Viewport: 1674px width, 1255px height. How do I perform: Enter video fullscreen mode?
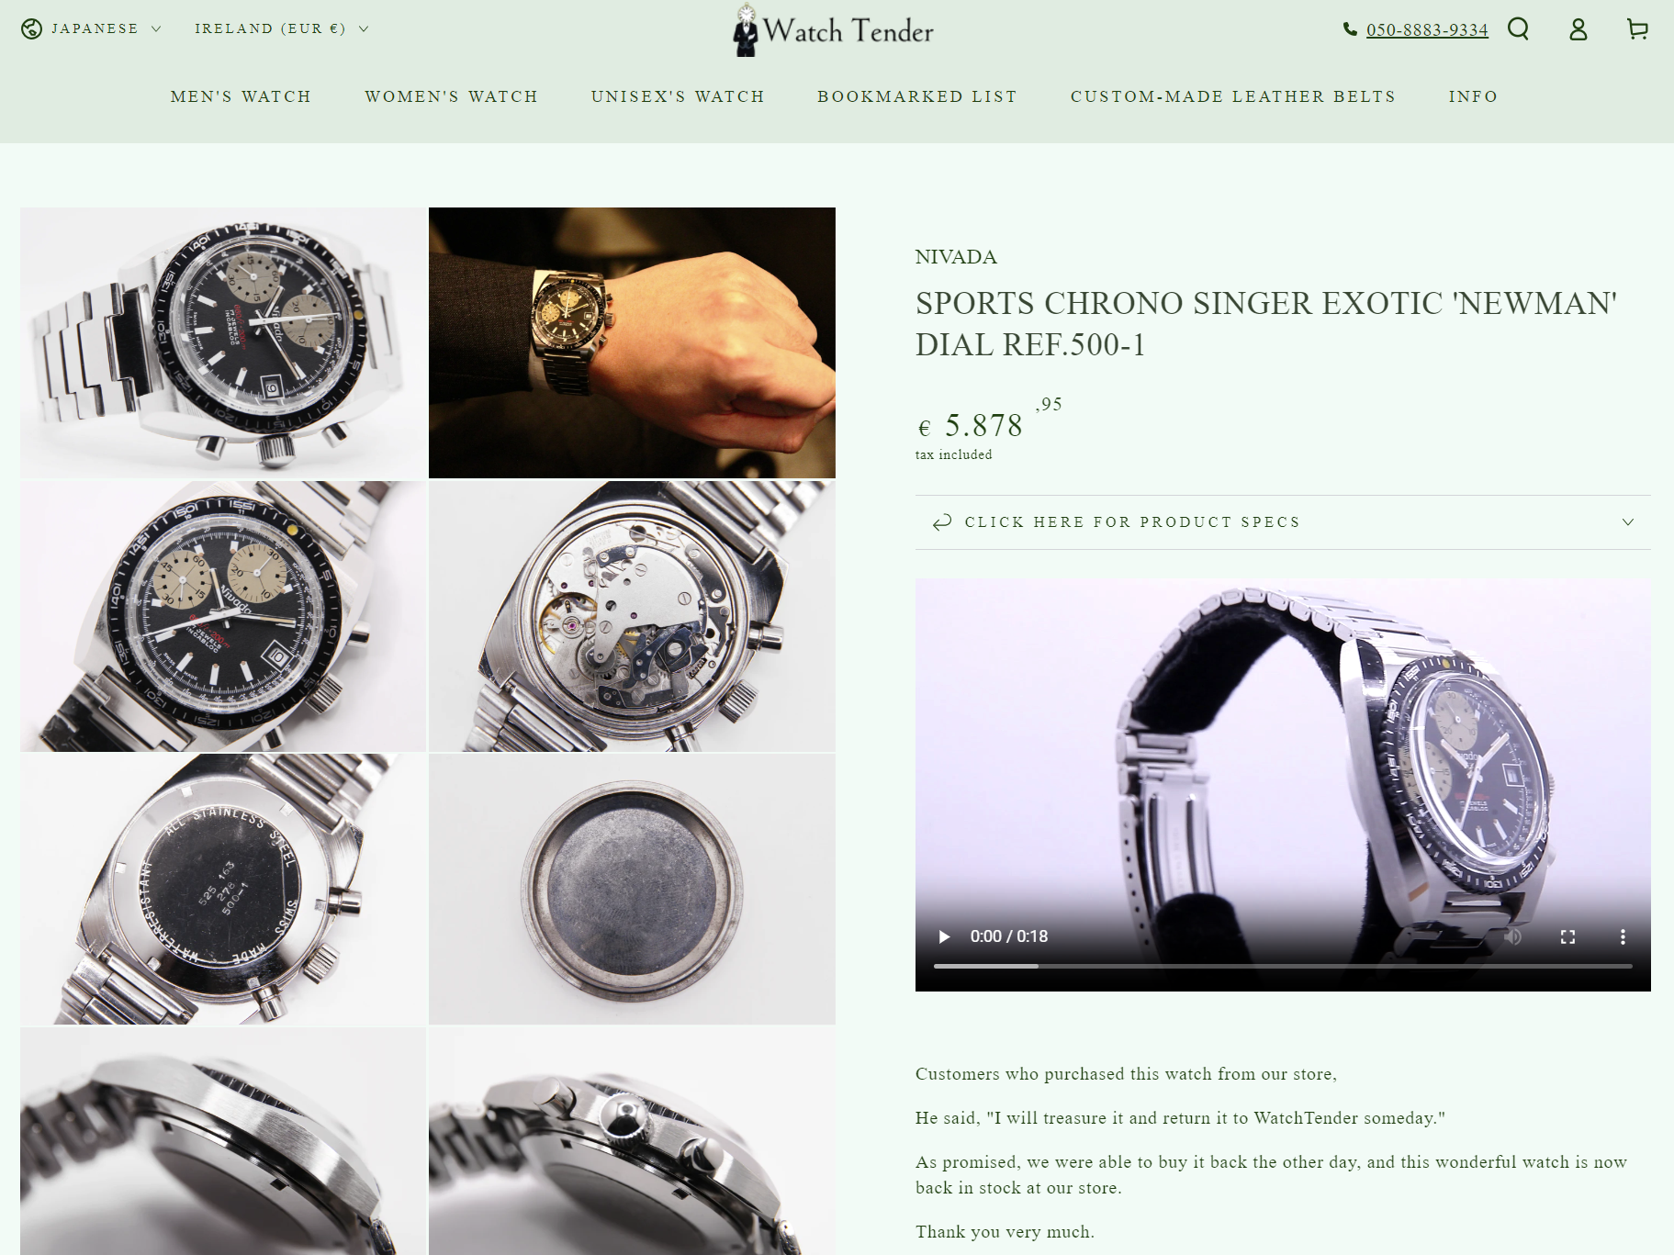coord(1567,936)
